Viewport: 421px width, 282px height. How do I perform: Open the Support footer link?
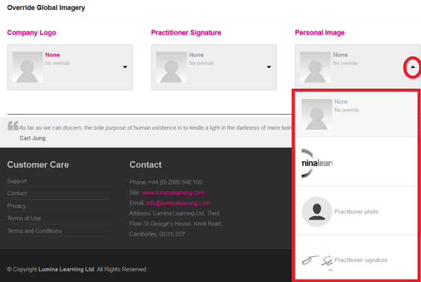tap(17, 181)
